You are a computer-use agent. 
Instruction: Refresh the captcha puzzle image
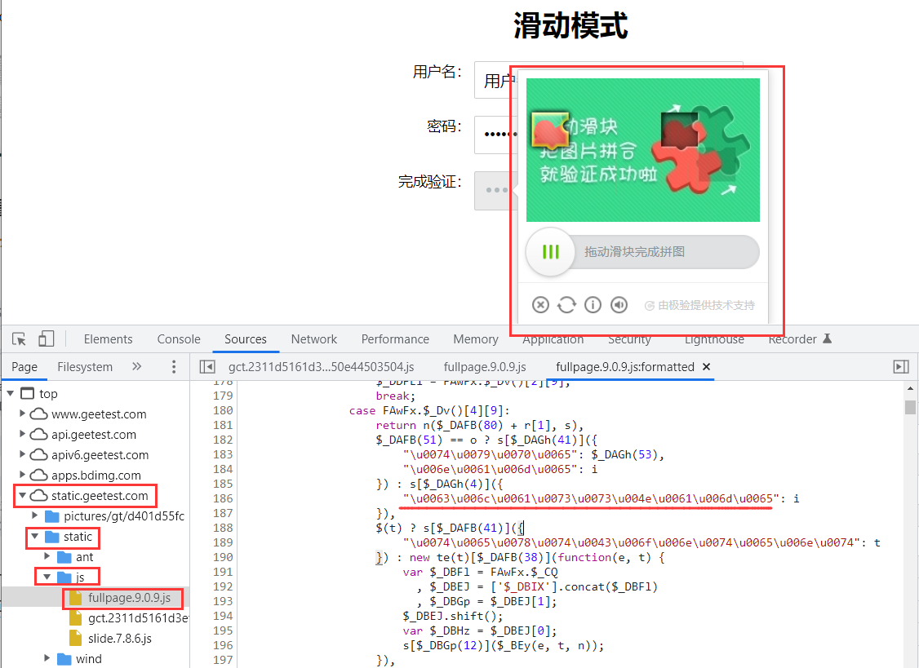tap(566, 305)
